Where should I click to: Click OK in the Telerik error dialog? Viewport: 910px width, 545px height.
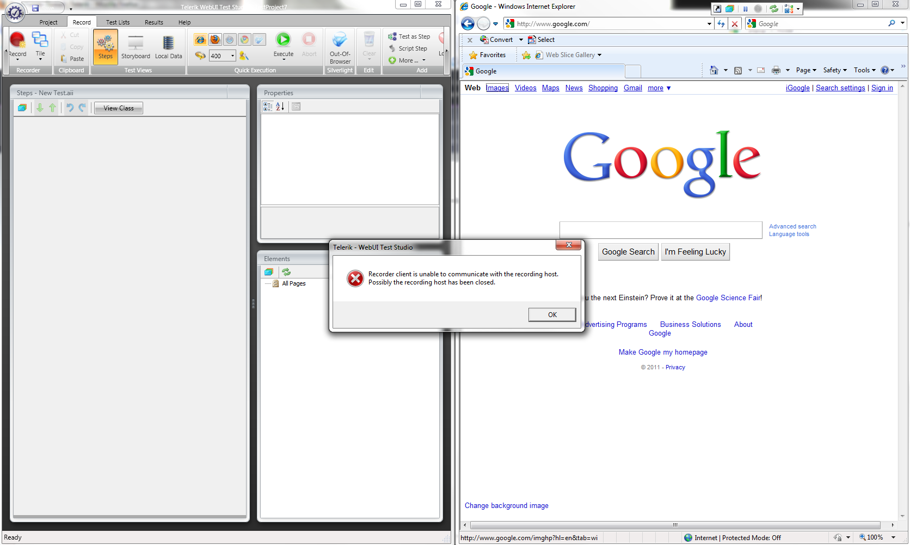coord(552,315)
